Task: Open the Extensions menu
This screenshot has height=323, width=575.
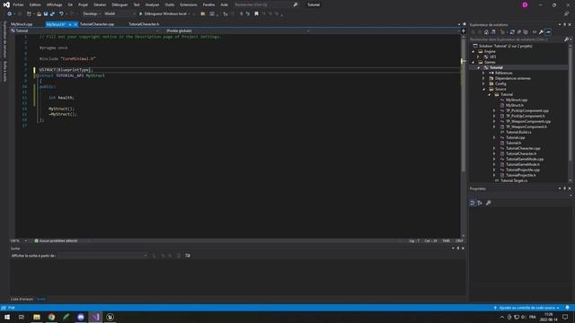Action: click(x=189, y=4)
